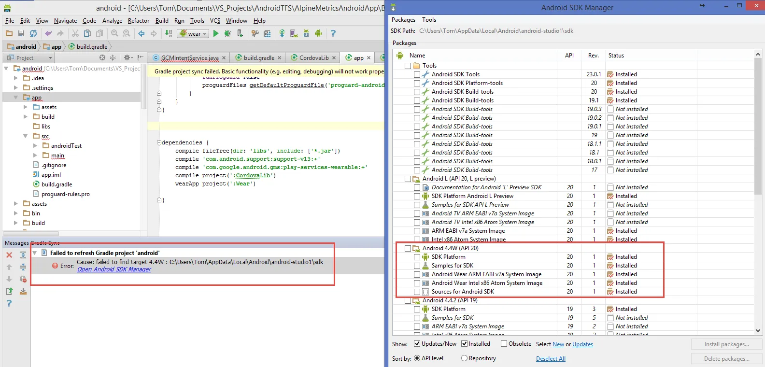Switch to CordovaLib editor tab
The image size is (765, 367).
click(x=313, y=57)
